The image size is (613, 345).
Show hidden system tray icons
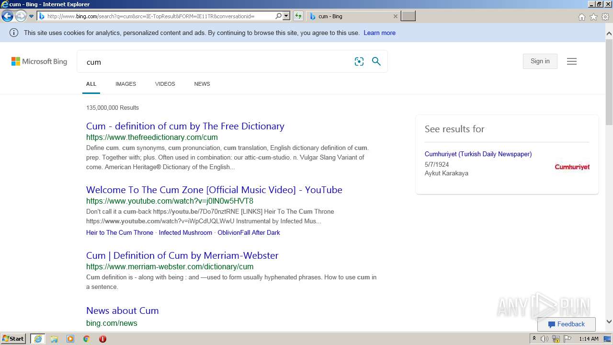click(534, 339)
